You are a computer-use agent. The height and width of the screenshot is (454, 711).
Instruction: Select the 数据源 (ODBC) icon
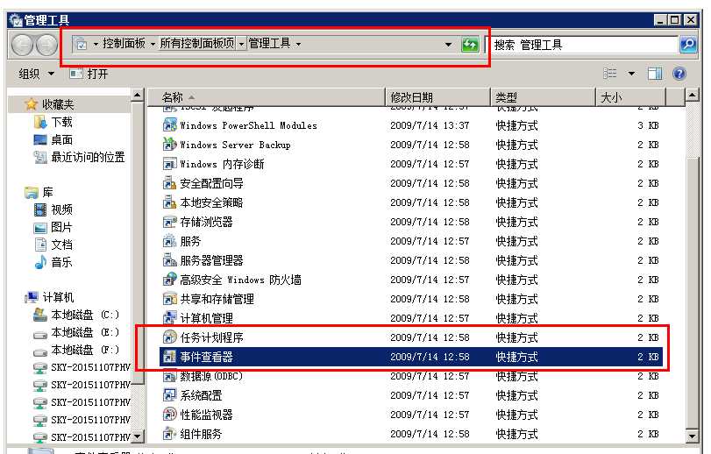[x=169, y=376]
